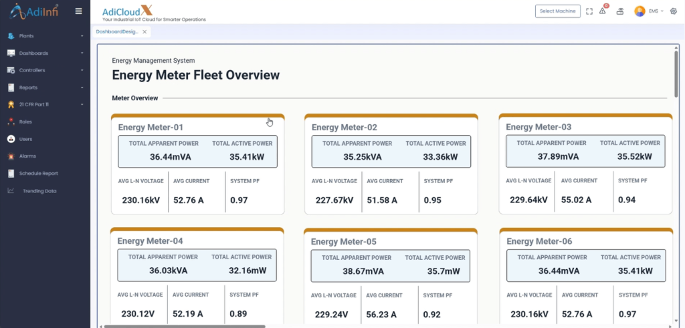Click the 21 CFR Part 11 badge icon
This screenshot has width=685, height=328.
11,105
